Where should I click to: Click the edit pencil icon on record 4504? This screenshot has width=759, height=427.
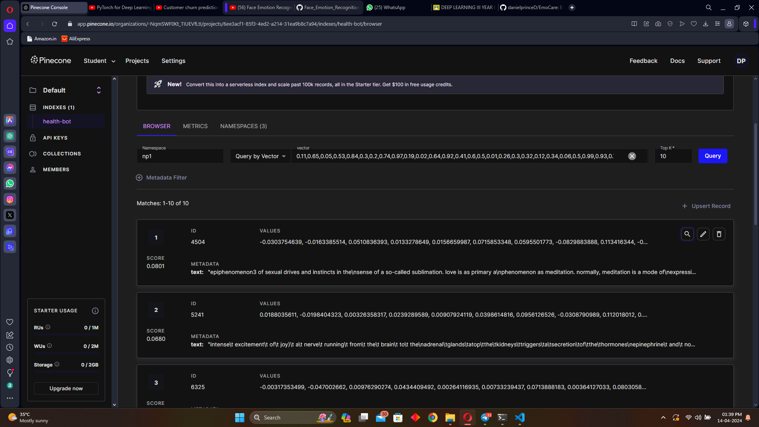703,234
